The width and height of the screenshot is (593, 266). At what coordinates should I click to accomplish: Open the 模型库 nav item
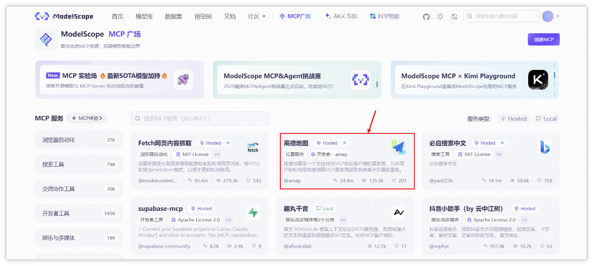[144, 17]
